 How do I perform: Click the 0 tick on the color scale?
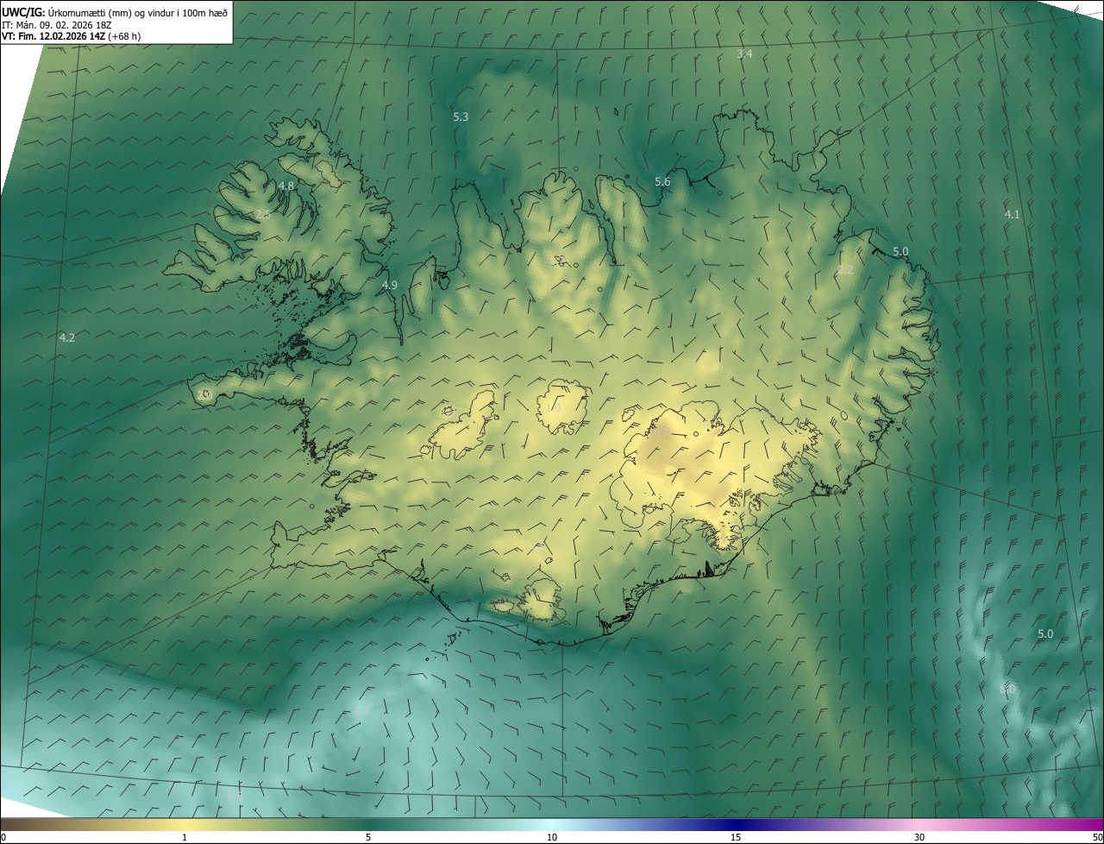[3, 837]
